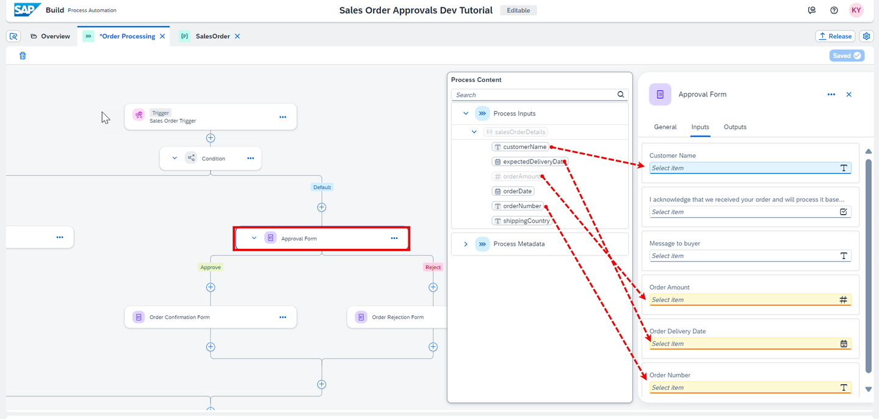
Task: Open Sales Order Trigger three-dots menu
Action: click(x=283, y=116)
